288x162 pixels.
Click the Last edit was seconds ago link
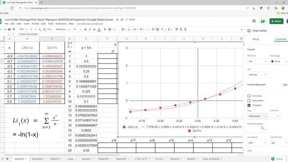click(90, 24)
